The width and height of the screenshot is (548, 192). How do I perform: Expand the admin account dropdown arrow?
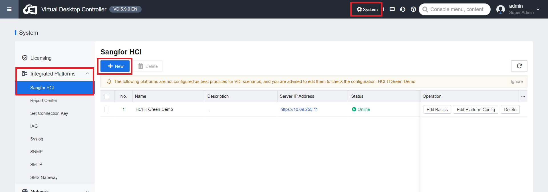click(538, 9)
